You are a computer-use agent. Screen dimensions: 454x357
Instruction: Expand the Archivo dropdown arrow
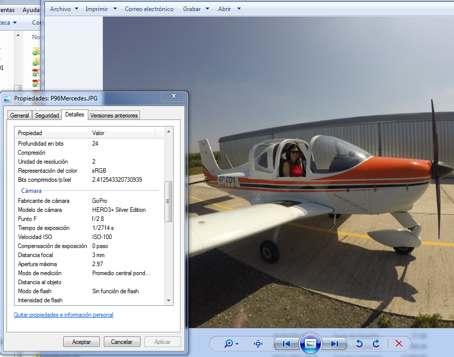tap(76, 9)
